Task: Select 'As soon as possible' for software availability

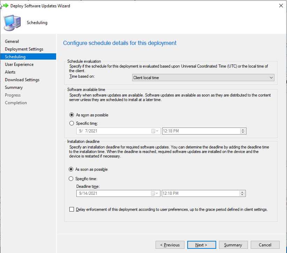Action: 72,115
